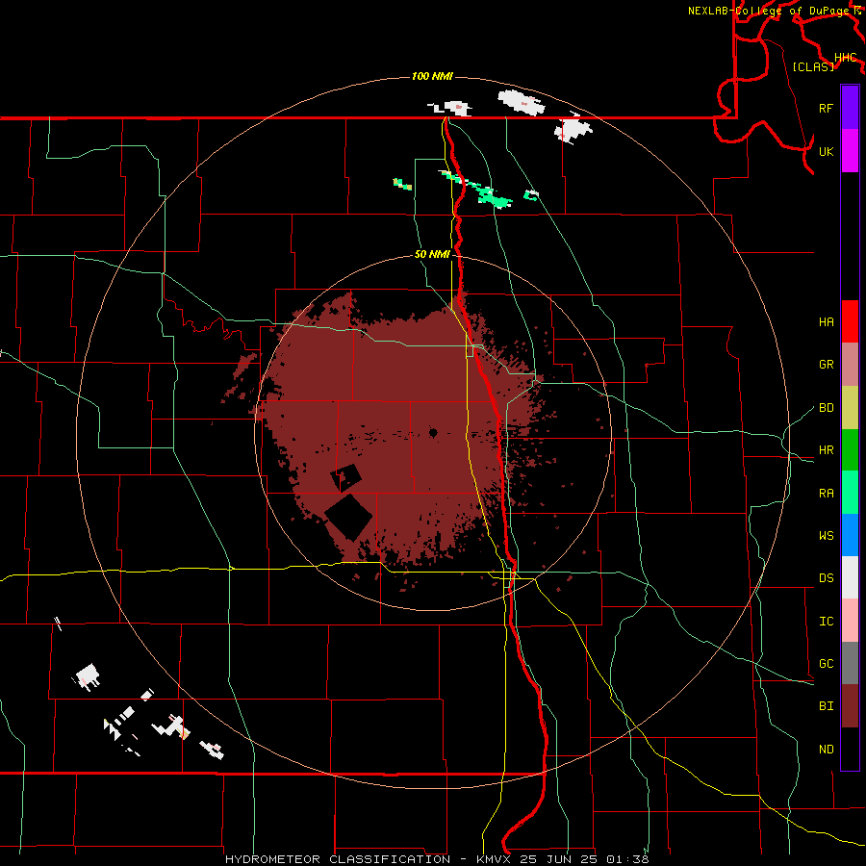Click the IC legend label text
This screenshot has height=866, width=866.
pos(827,622)
